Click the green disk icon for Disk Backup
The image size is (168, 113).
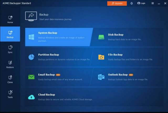pos(101,37)
